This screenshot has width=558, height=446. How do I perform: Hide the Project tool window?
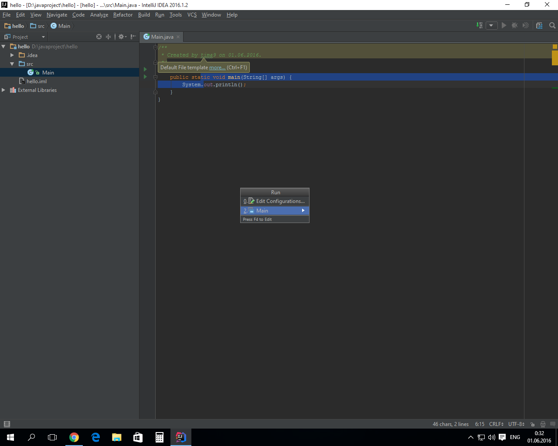click(x=133, y=37)
